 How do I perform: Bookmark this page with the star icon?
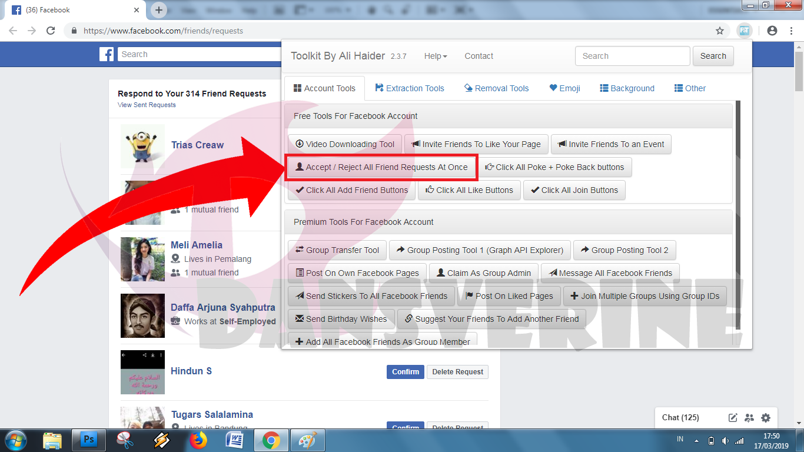point(719,31)
